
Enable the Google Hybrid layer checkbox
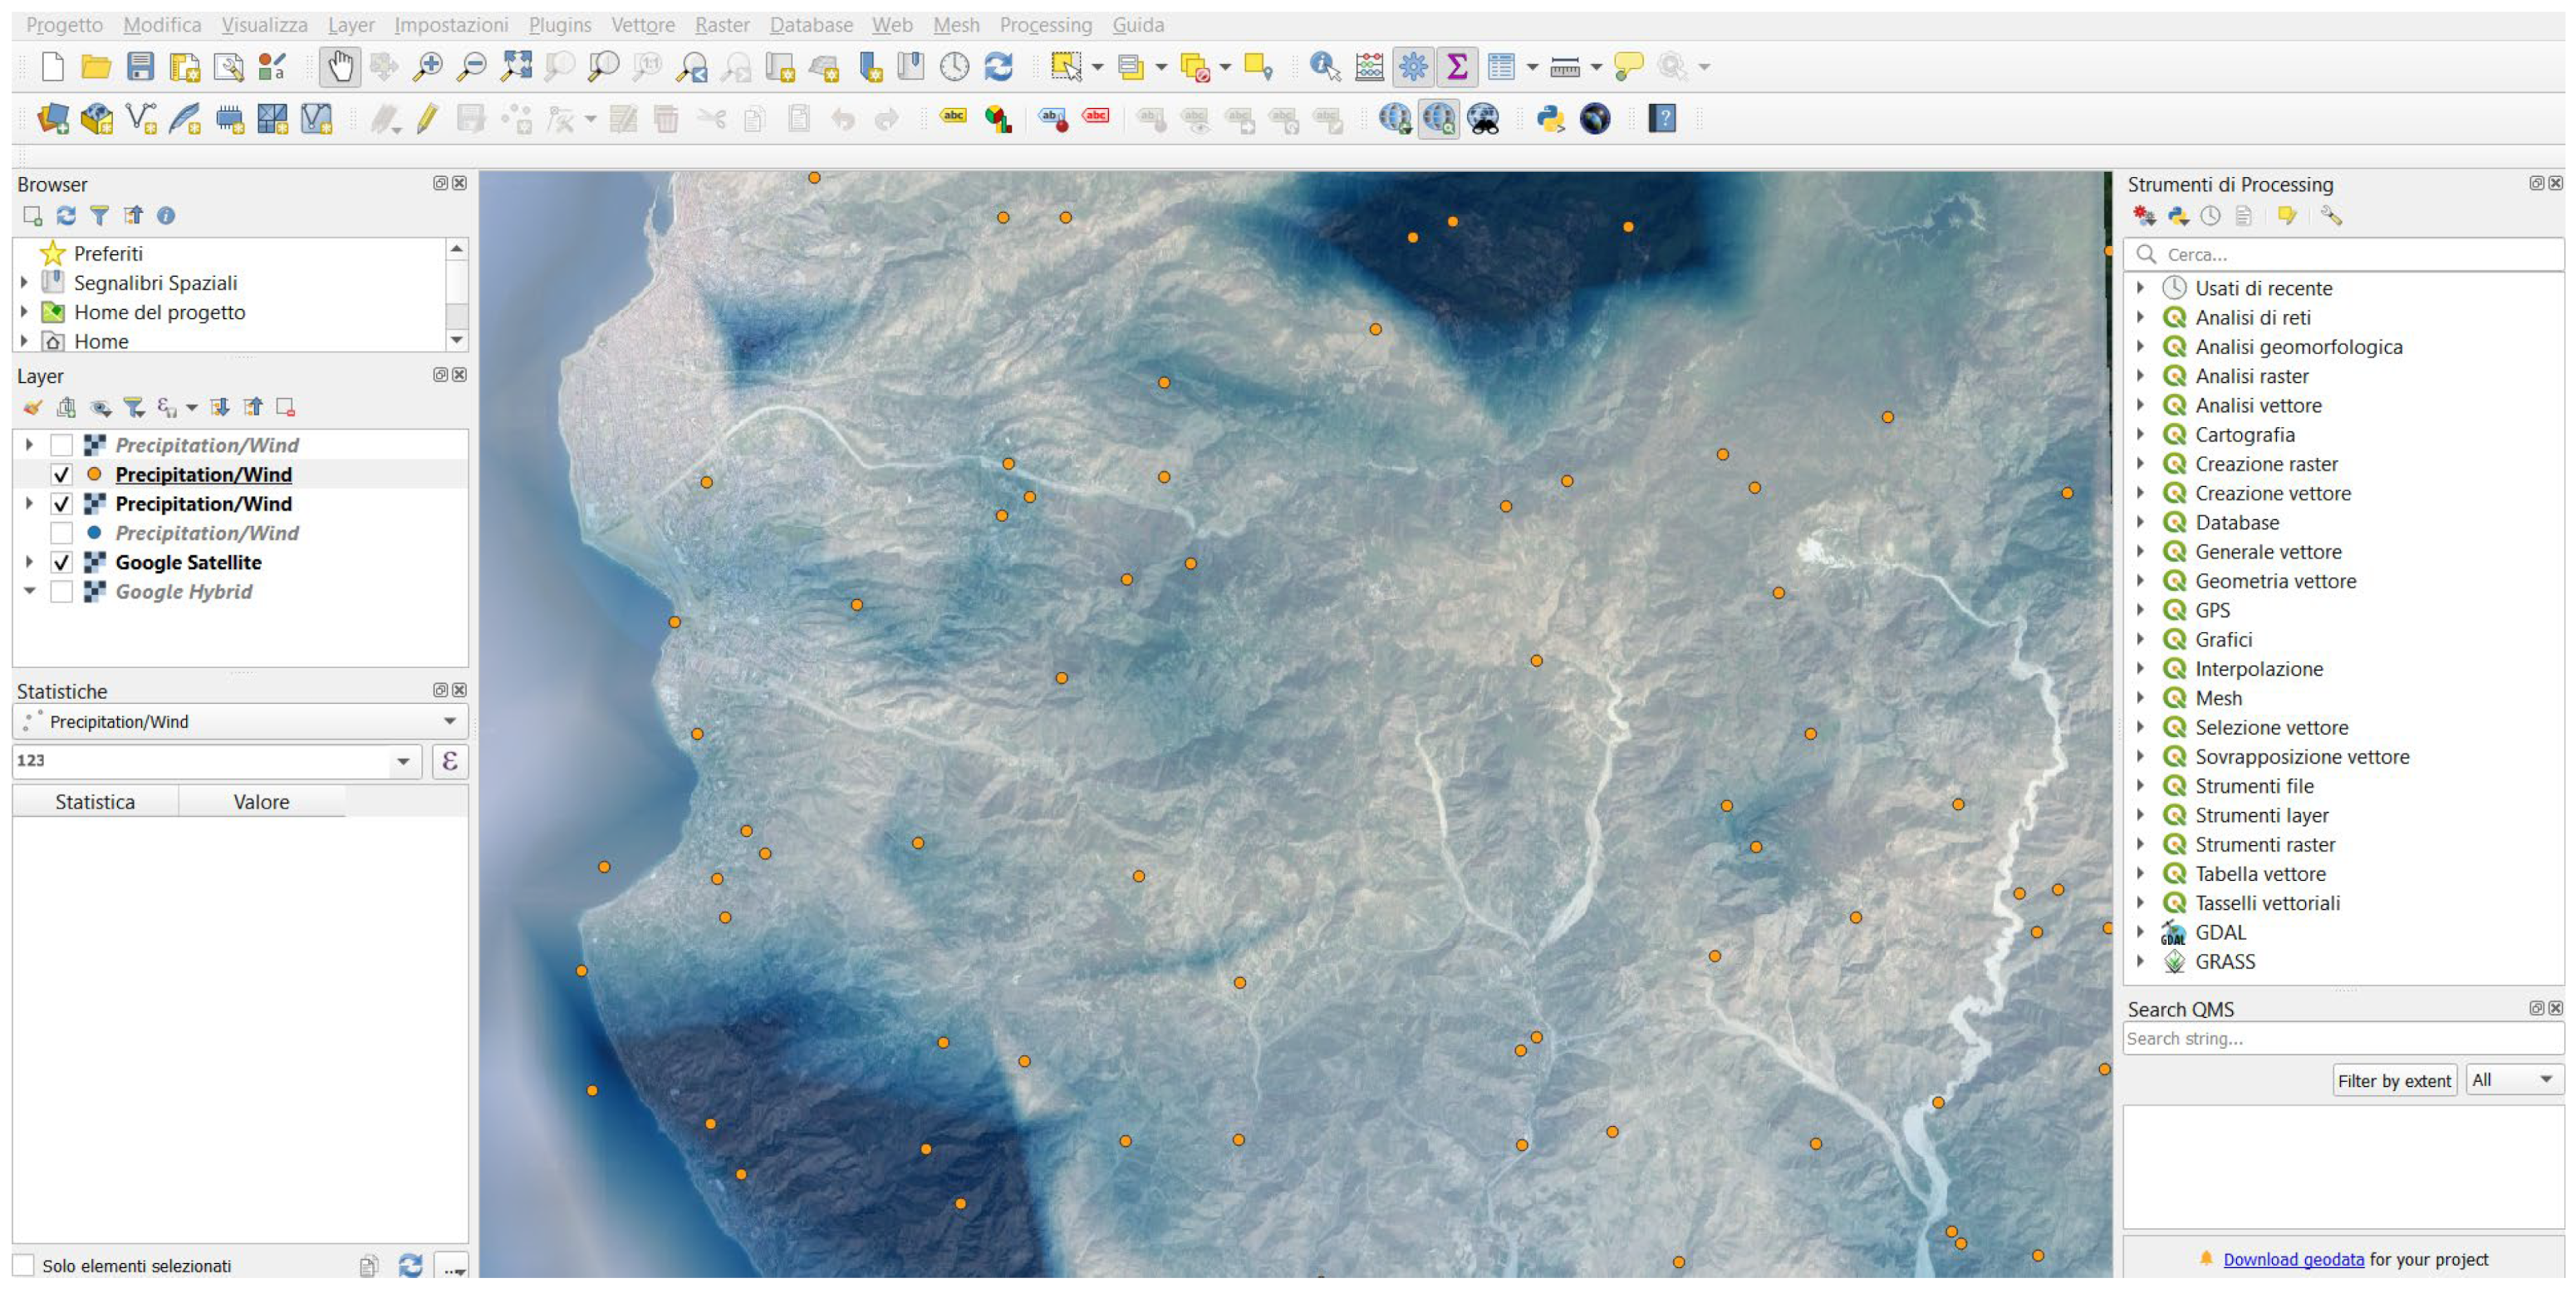click(x=61, y=592)
